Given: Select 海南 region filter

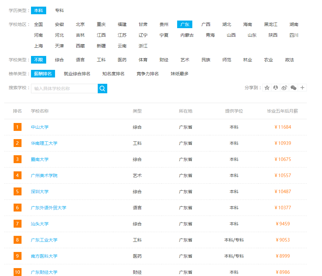Looking at the screenshot, I should tap(247, 24).
